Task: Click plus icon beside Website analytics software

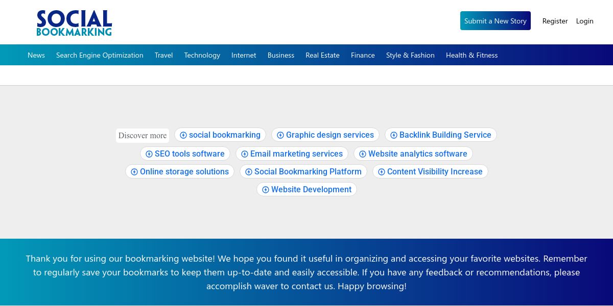Action: tap(363, 154)
